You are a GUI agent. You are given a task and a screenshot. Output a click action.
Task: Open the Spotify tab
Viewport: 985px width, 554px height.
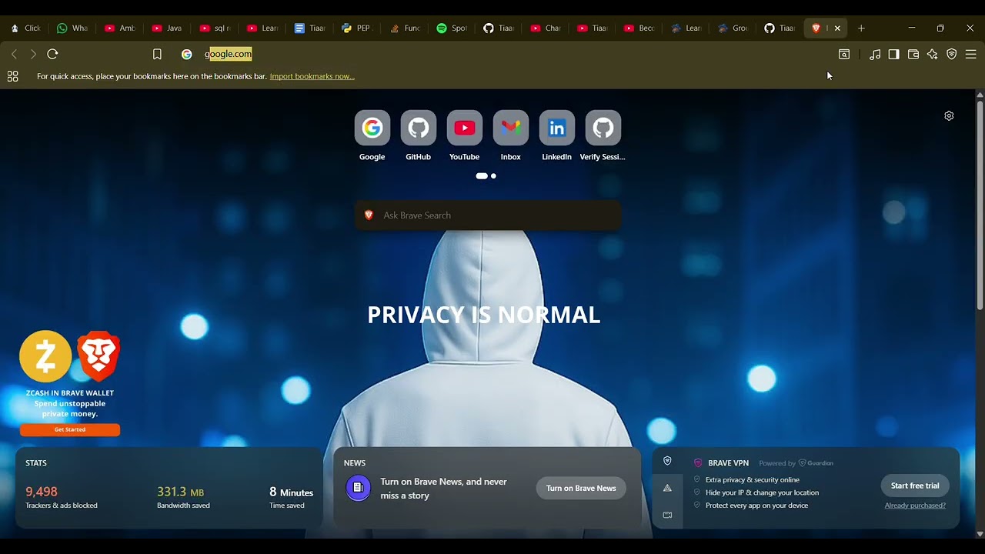click(452, 28)
